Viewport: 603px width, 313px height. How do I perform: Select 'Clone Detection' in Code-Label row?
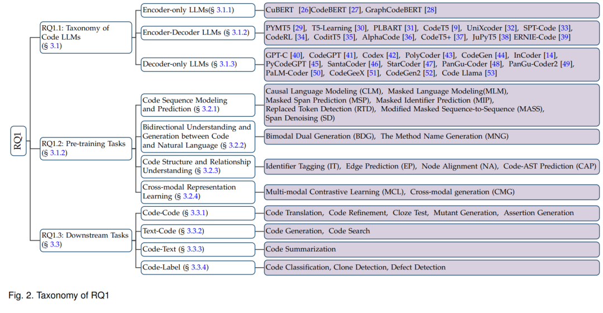pyautogui.click(x=361, y=267)
